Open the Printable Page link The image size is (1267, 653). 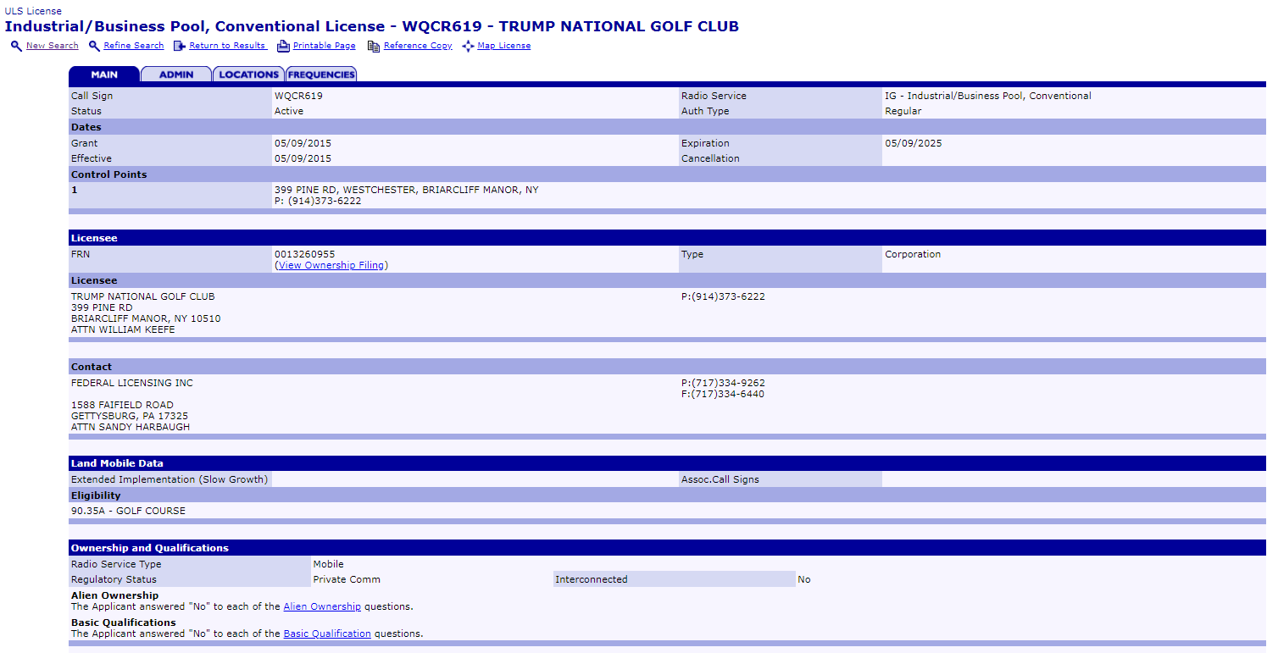click(325, 46)
